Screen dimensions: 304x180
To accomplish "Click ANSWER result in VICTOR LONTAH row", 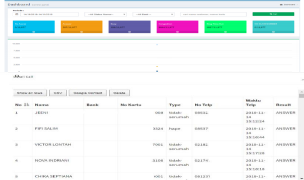I will (286, 144).
